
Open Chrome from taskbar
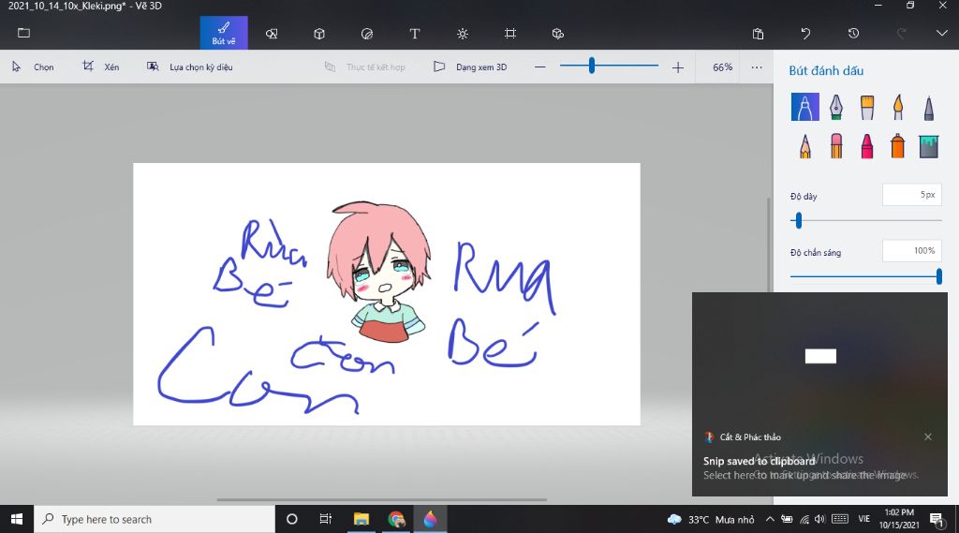(x=396, y=519)
